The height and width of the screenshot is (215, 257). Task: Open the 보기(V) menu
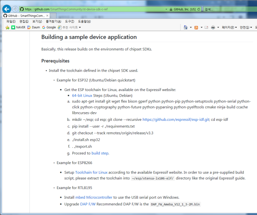(37, 21)
